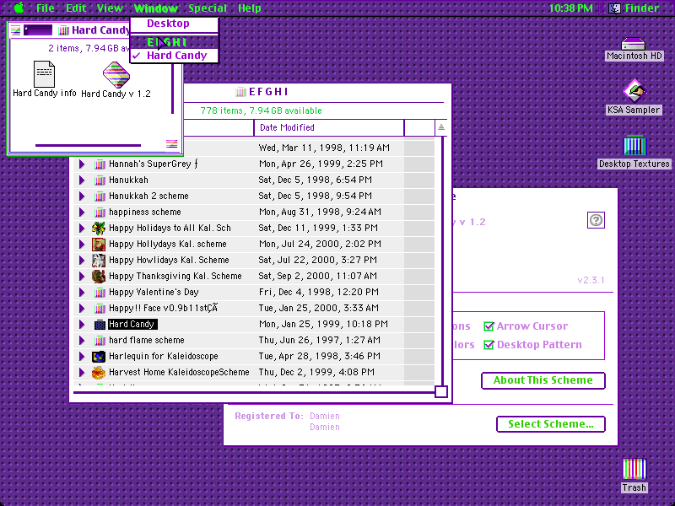Open the Special menu
Viewport: 675px width, 506px height.
[208, 8]
